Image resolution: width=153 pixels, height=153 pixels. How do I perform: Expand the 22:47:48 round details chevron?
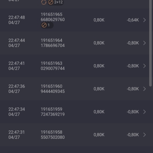[145, 20]
